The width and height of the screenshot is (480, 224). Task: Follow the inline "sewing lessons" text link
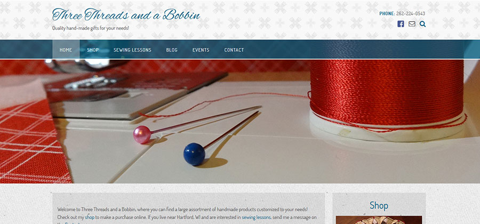pyautogui.click(x=256, y=217)
